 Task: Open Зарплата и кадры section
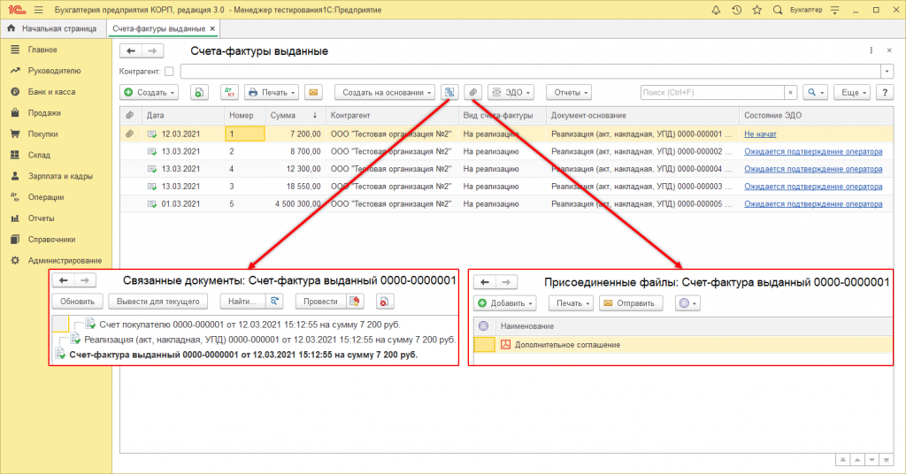[60, 176]
